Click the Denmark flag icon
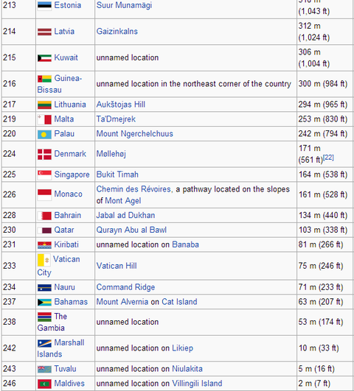Screen dimensions: 354x391 pos(44,155)
